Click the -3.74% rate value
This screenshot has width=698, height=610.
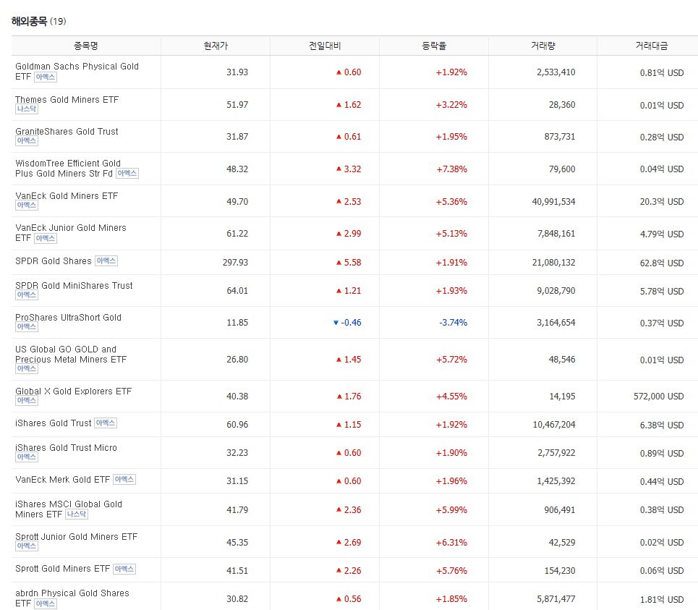(x=454, y=322)
